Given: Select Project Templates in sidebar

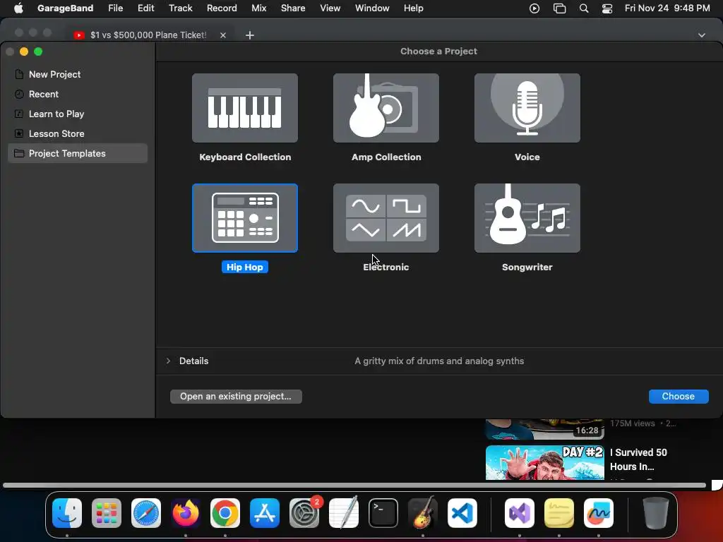Looking at the screenshot, I should (x=78, y=153).
